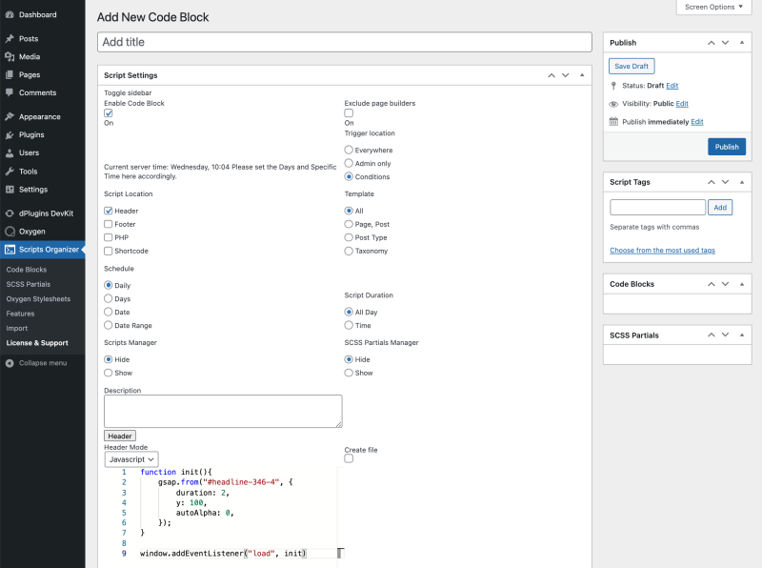Image resolution: width=762 pixels, height=568 pixels.
Task: Click the Plugins plug icon
Action: 10,134
